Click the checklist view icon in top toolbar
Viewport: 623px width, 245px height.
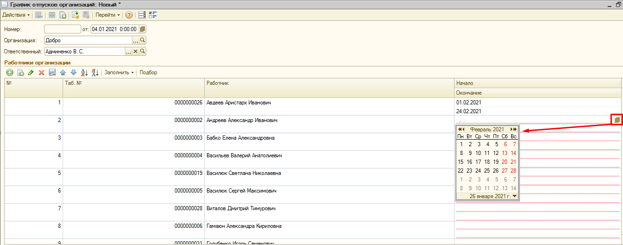pos(153,15)
